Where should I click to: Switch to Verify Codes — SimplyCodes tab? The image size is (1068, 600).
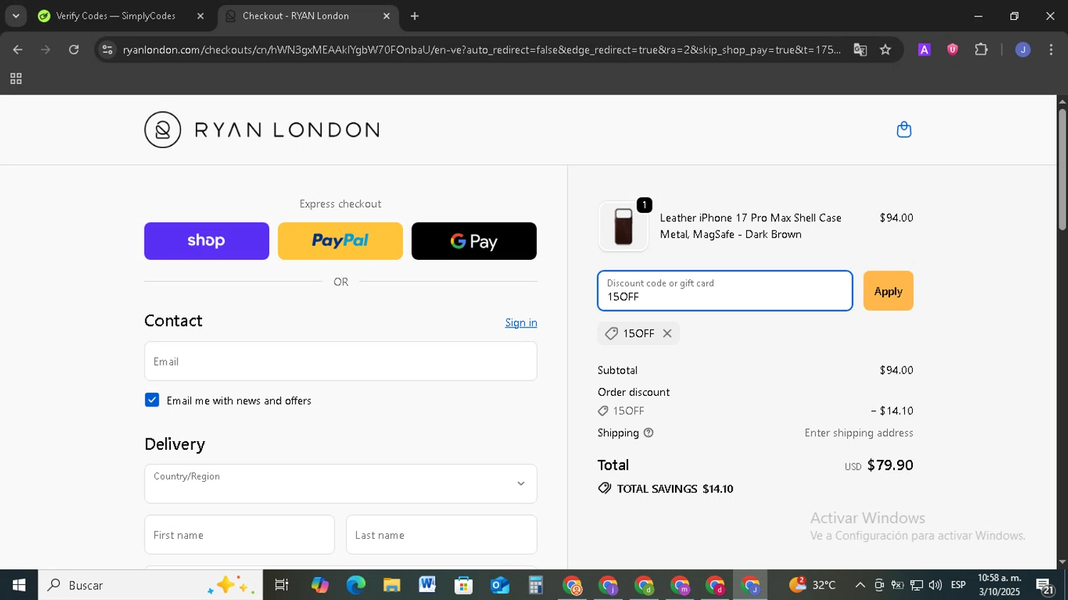tap(121, 16)
